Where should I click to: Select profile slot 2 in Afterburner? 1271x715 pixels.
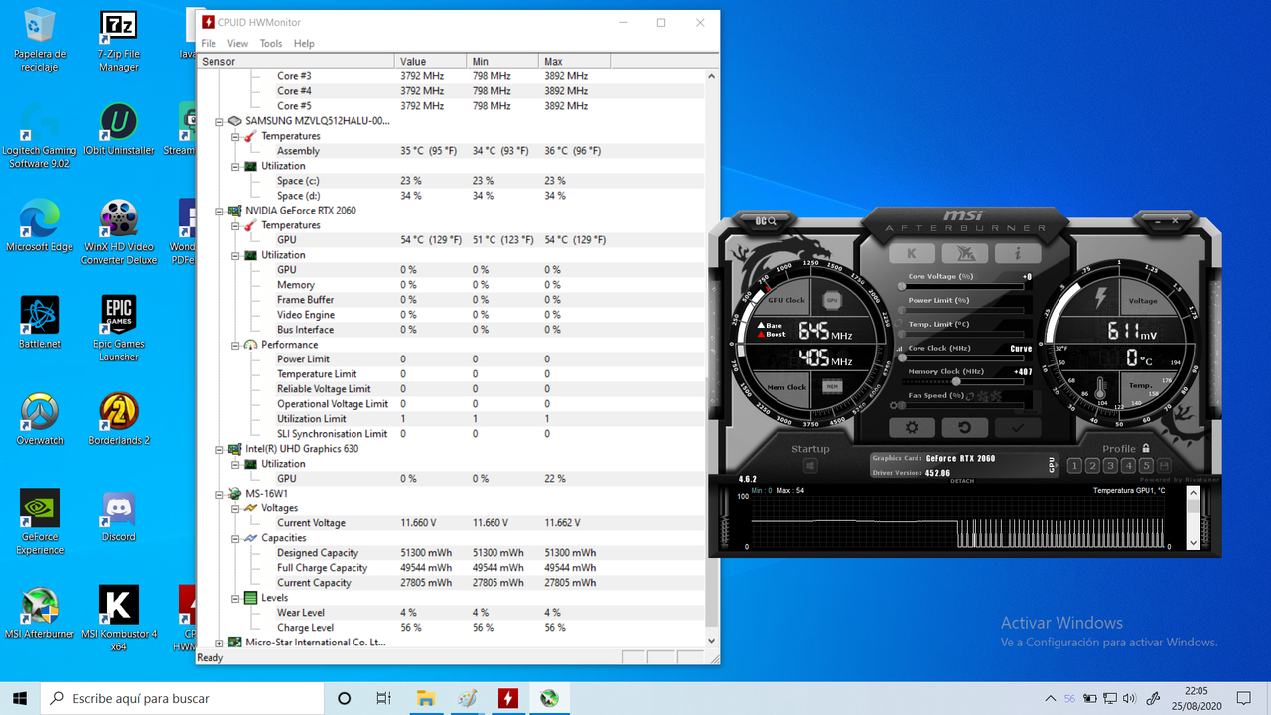pos(1092,466)
